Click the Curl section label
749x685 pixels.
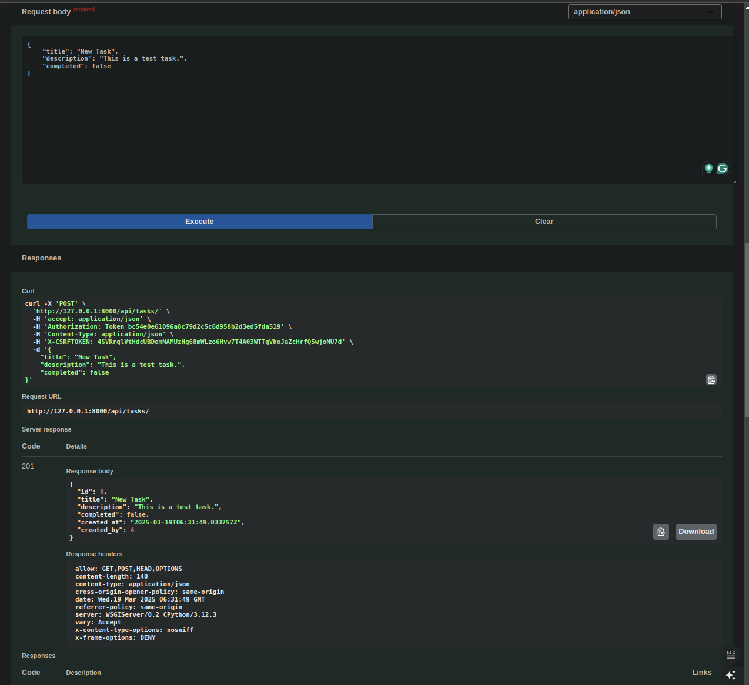[28, 292]
